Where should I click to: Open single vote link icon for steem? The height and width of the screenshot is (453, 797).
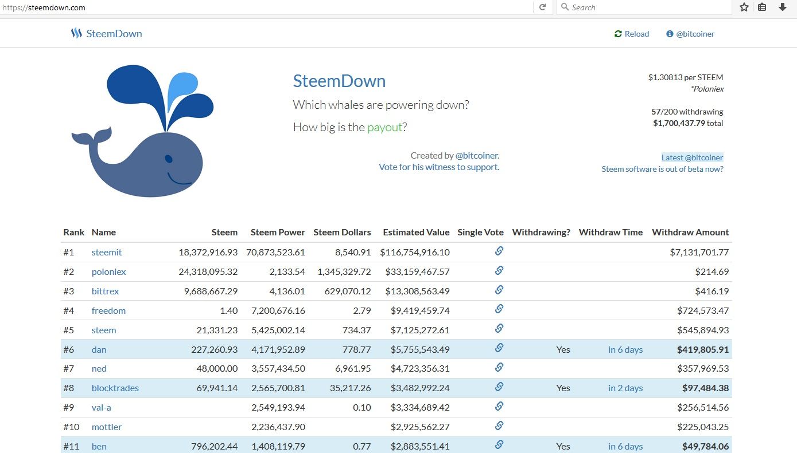point(499,328)
